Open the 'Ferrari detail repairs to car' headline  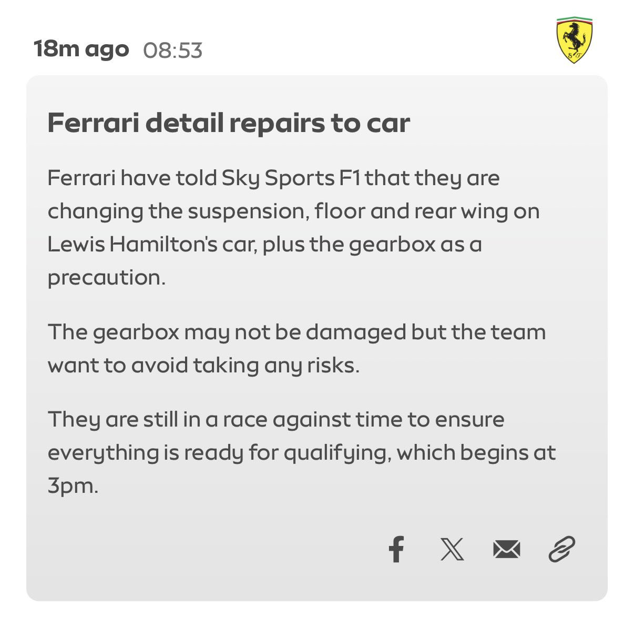(229, 123)
